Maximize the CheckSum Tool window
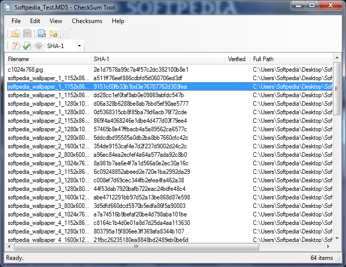The image size is (346, 267). 312,6
